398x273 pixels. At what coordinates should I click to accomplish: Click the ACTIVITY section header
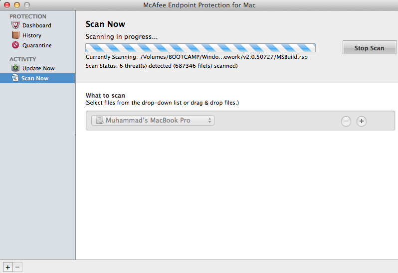(23, 59)
